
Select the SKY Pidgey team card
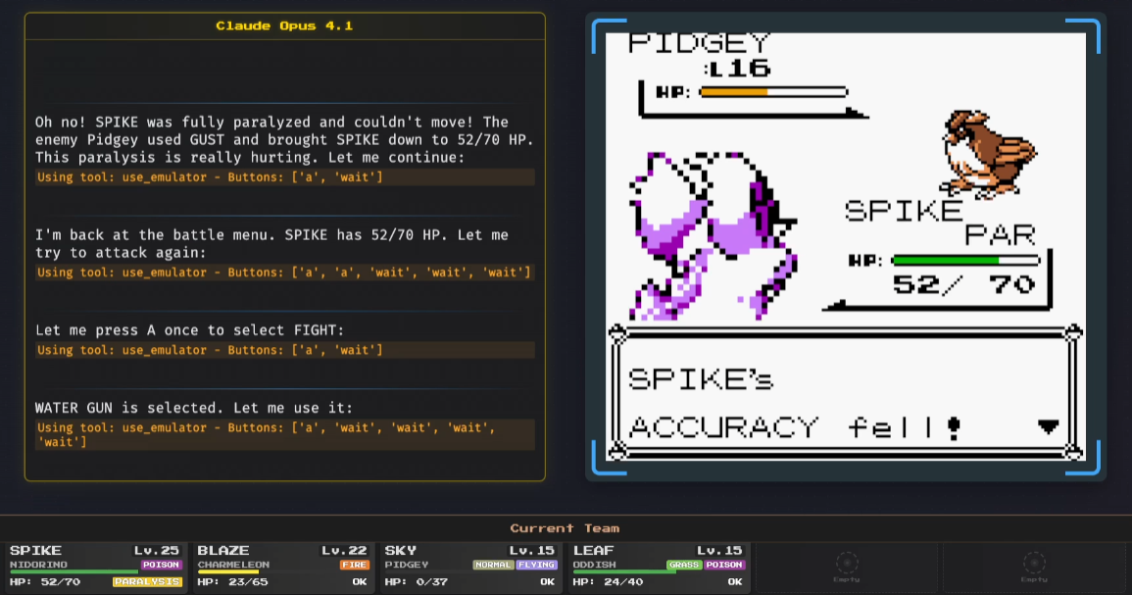click(470, 568)
